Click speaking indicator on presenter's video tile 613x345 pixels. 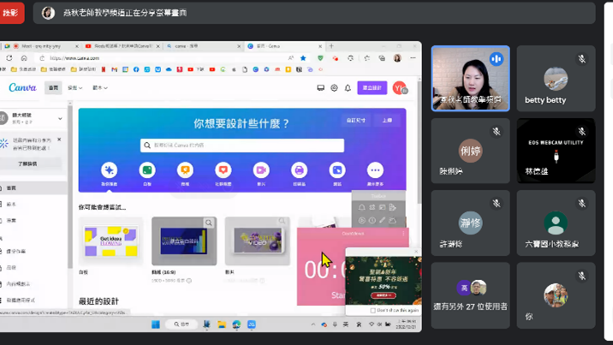[x=497, y=59]
